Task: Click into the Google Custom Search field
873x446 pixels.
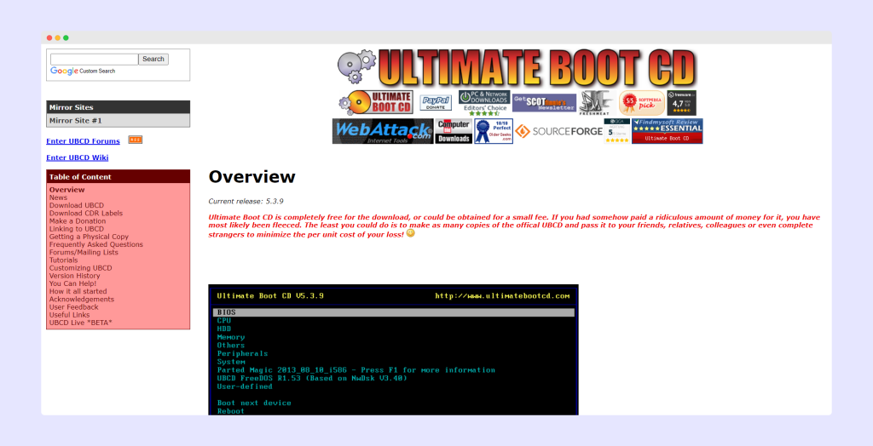Action: tap(94, 59)
